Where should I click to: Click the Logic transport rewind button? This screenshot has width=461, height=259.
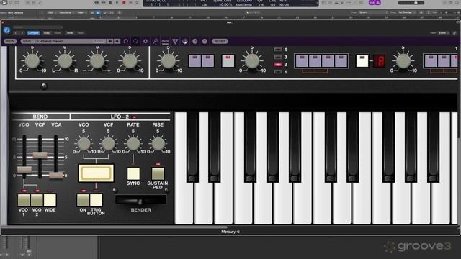pos(97,2)
